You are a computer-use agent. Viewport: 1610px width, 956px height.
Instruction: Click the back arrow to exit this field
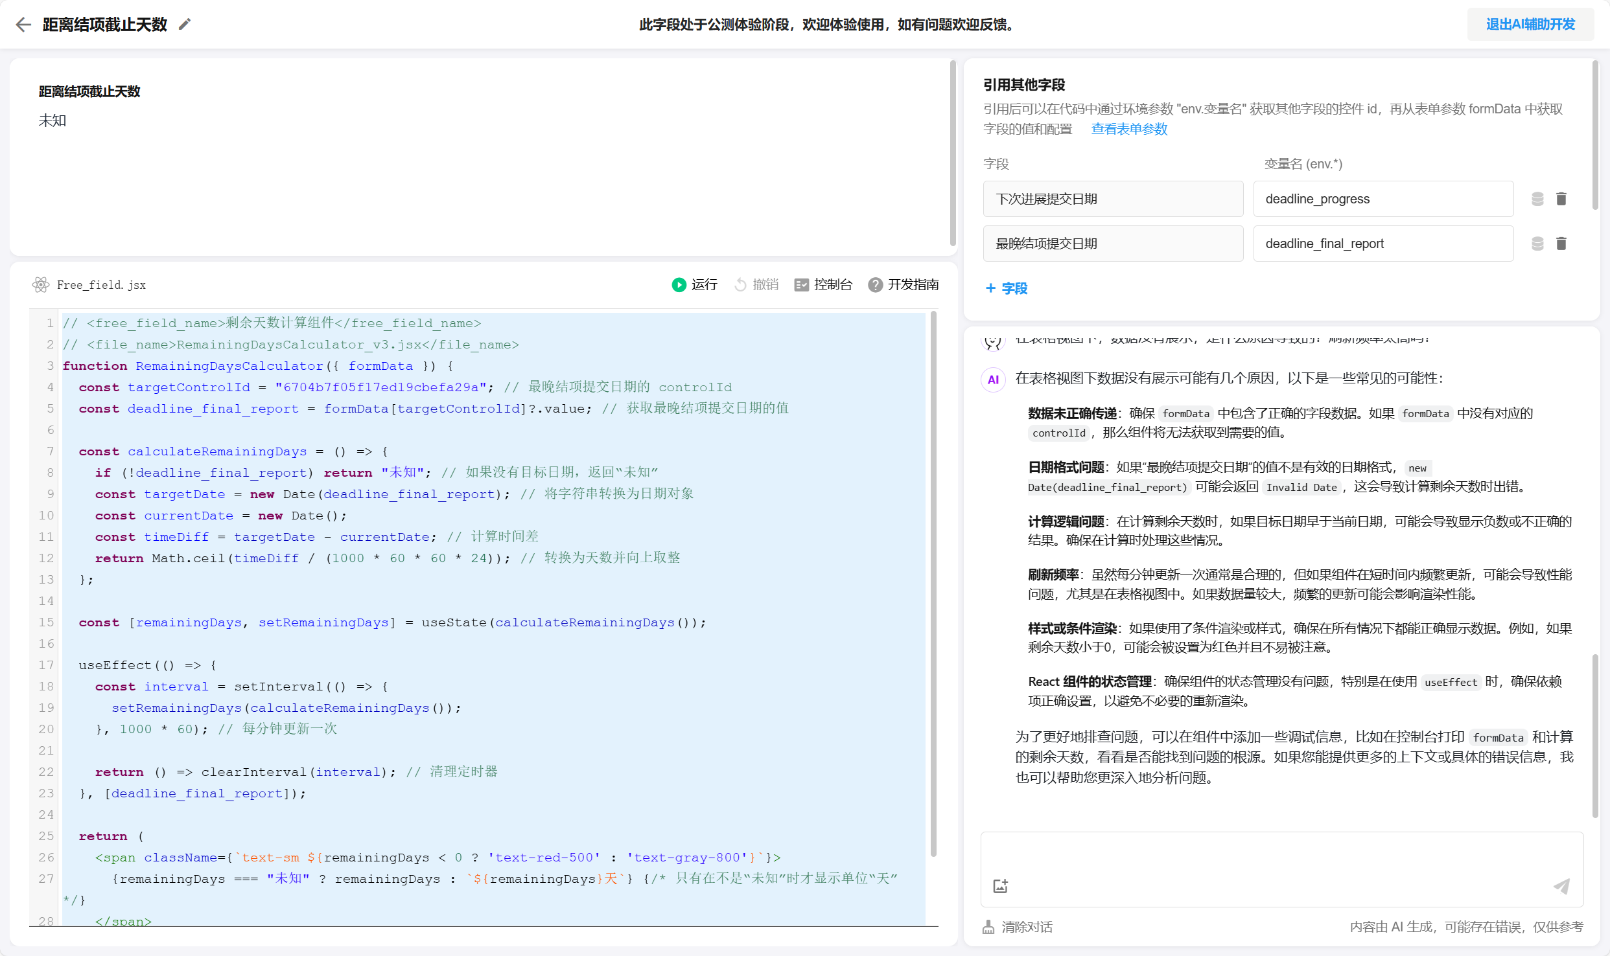pyautogui.click(x=23, y=24)
